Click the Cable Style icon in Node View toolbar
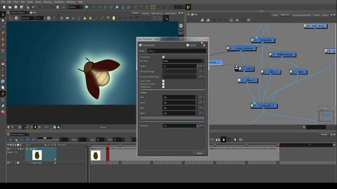The width and height of the screenshot is (337, 189). (x=231, y=20)
